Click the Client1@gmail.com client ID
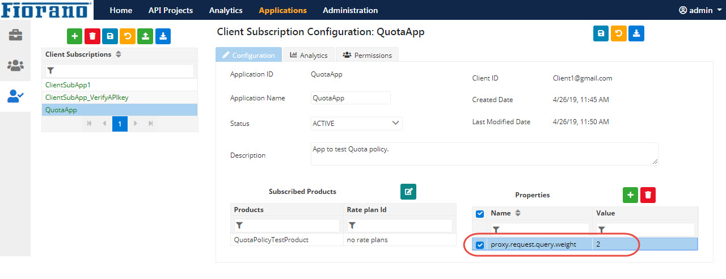726x279 pixels. [583, 78]
